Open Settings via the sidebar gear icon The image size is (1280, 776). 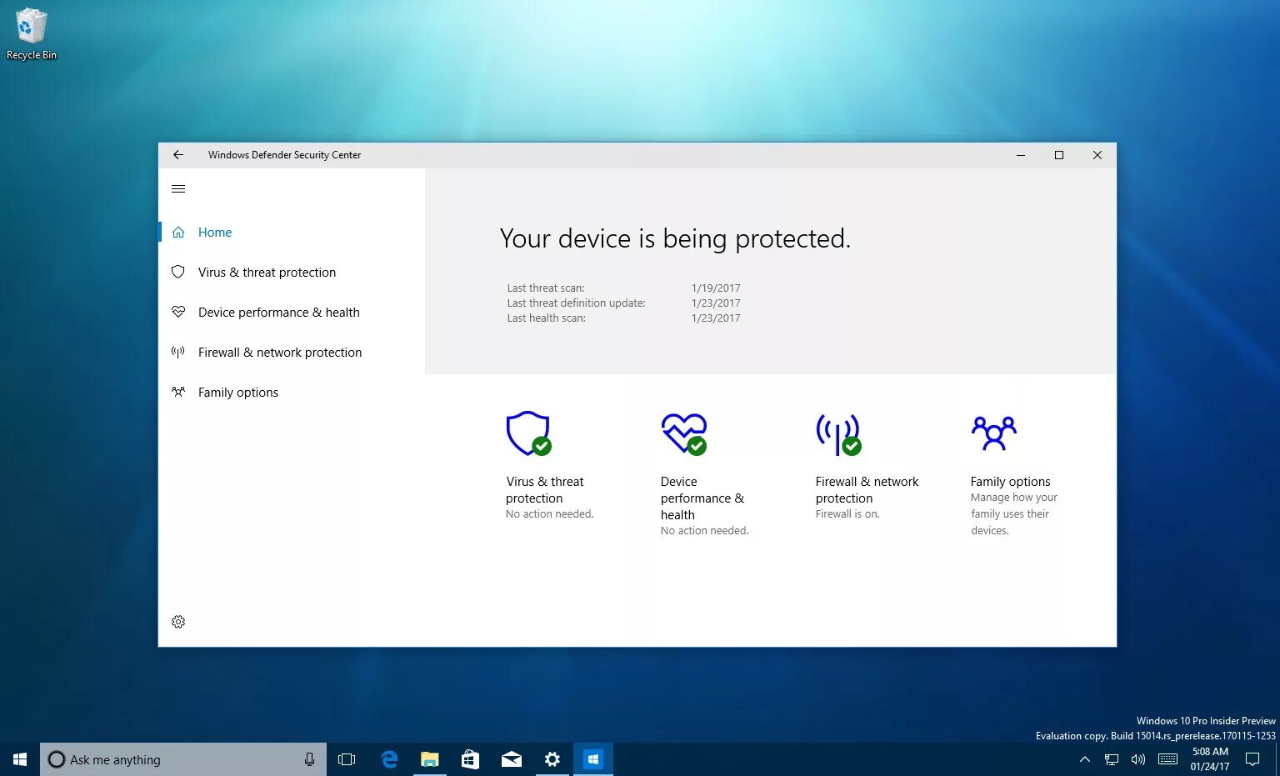coord(178,622)
